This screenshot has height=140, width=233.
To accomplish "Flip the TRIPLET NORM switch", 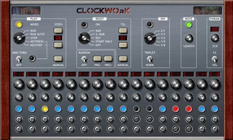I will click(150, 59).
